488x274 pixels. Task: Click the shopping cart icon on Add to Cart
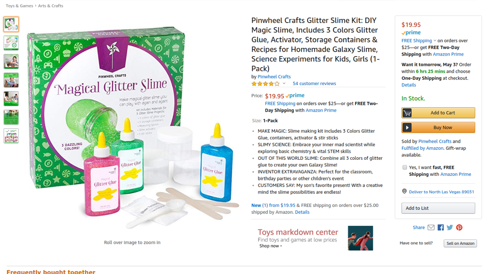(407, 113)
